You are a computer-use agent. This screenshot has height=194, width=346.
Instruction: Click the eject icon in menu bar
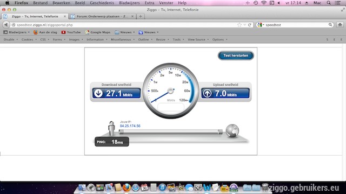coord(307,3)
